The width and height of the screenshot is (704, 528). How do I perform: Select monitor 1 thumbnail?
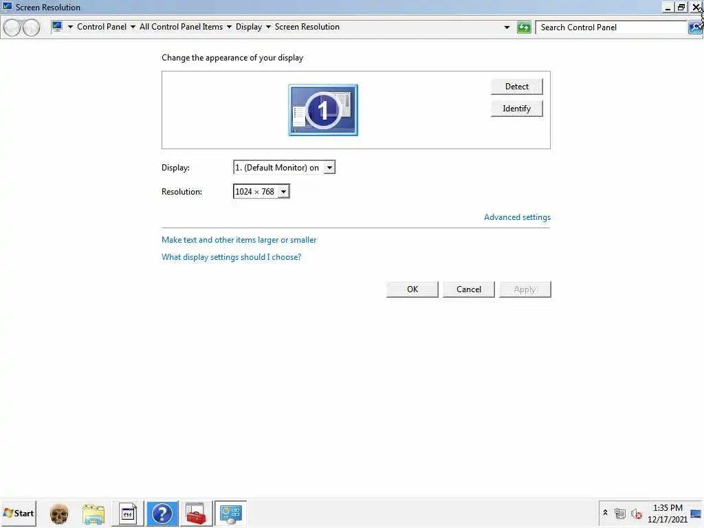point(323,110)
